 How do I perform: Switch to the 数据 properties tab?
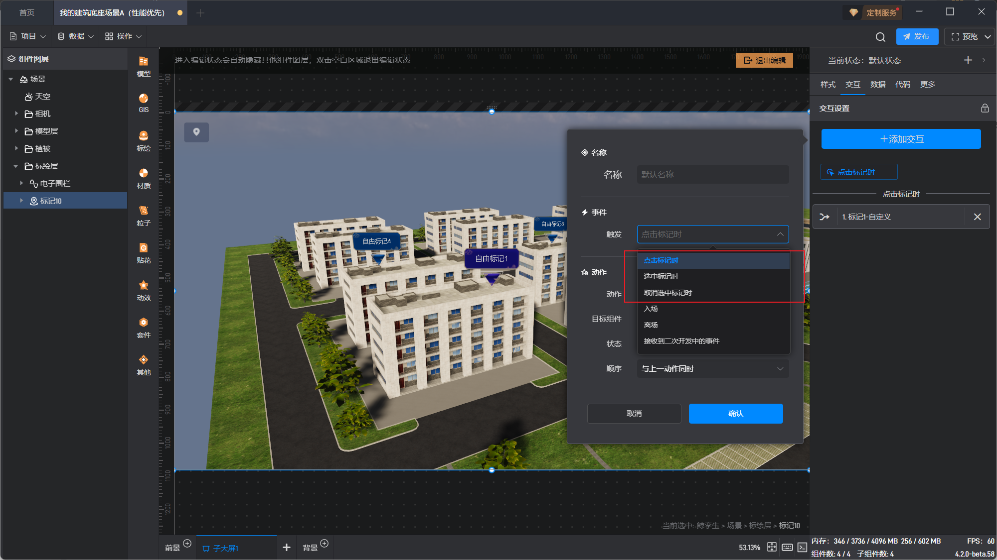point(877,84)
